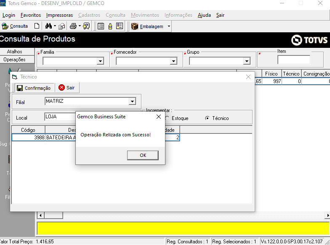
Task: Click the blank new document icon
Action: 37,26
